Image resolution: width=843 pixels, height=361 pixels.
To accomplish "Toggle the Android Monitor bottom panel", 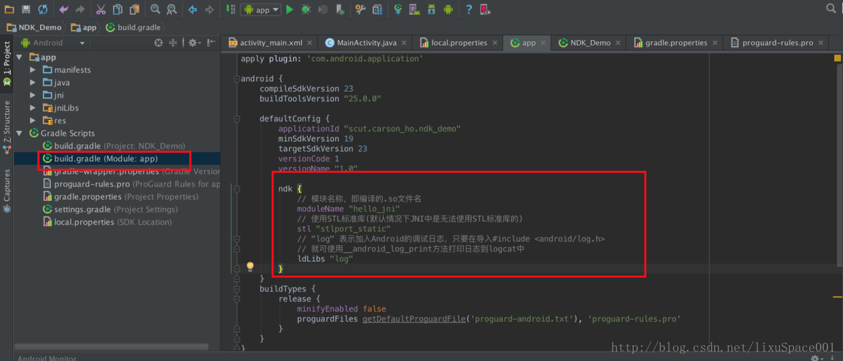I will tap(46, 358).
